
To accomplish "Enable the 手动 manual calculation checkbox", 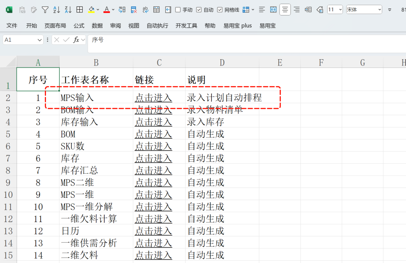I will (178, 10).
